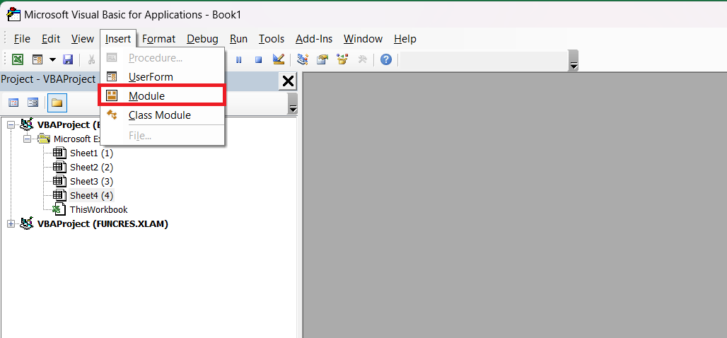
Task: Open the Help menu
Action: pos(405,39)
